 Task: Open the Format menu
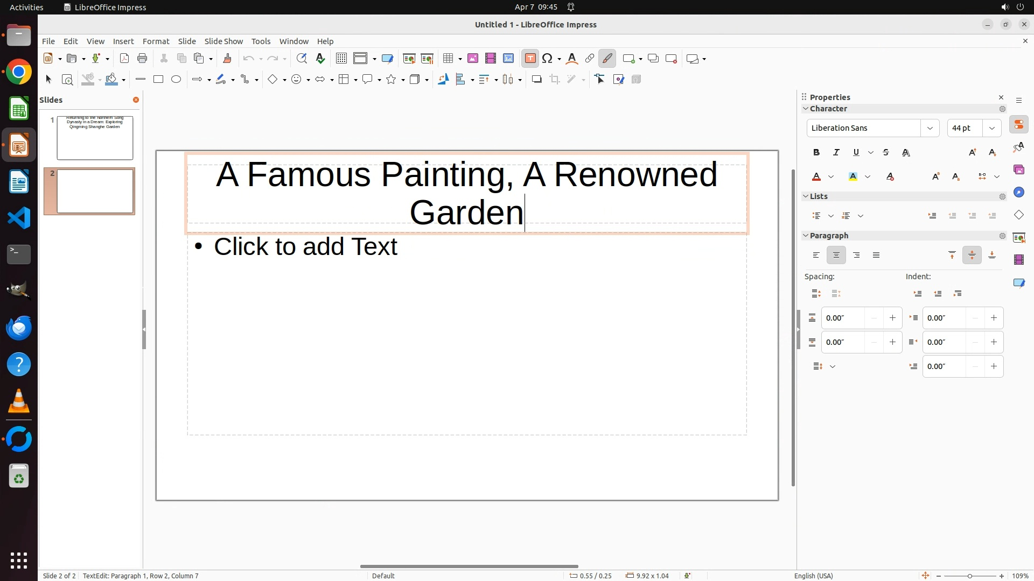(x=156, y=41)
